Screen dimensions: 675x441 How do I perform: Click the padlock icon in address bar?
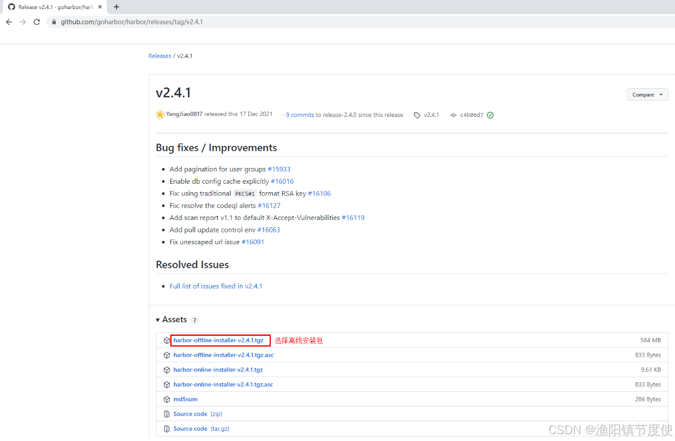54,22
